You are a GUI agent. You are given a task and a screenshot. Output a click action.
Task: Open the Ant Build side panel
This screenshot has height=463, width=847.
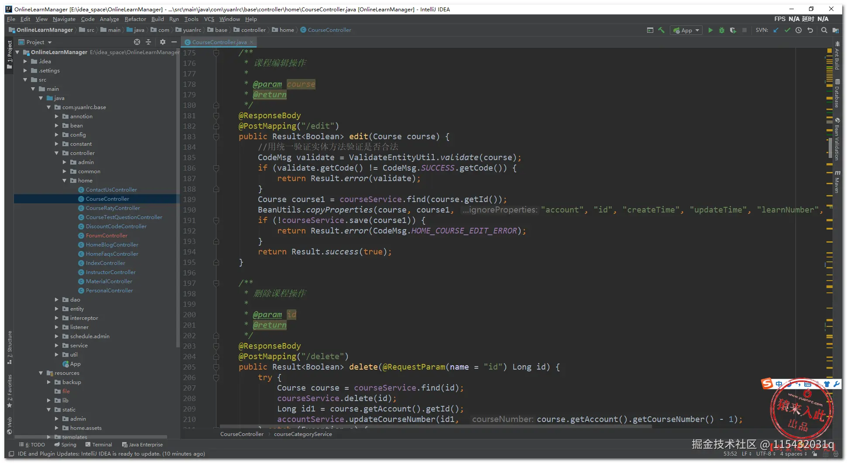point(837,56)
